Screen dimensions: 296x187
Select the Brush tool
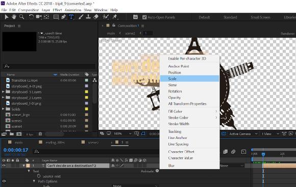pyautogui.click(x=81, y=17)
